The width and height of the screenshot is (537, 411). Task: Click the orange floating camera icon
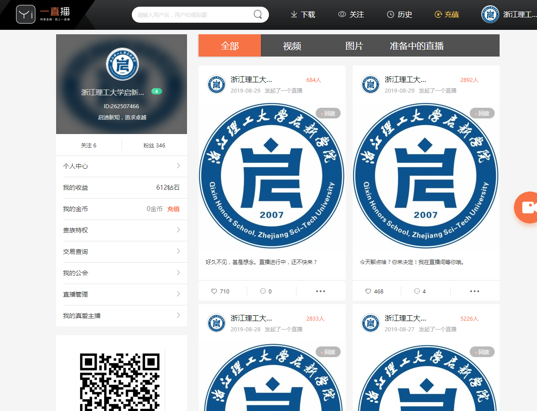coord(527,207)
